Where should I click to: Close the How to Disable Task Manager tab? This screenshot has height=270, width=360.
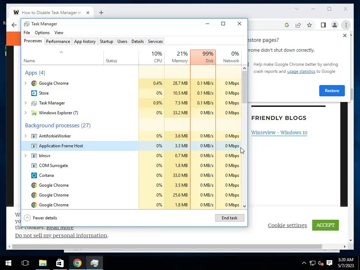[x=88, y=13]
